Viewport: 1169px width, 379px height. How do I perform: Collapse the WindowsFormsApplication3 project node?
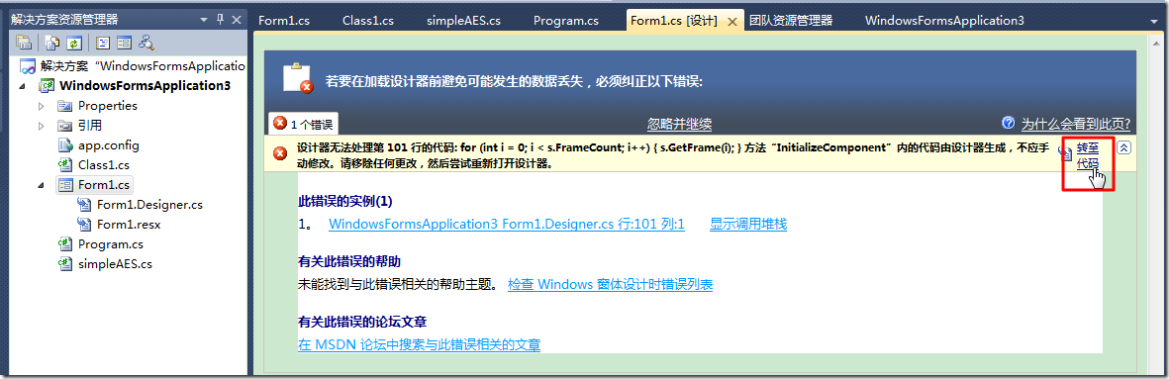22,86
